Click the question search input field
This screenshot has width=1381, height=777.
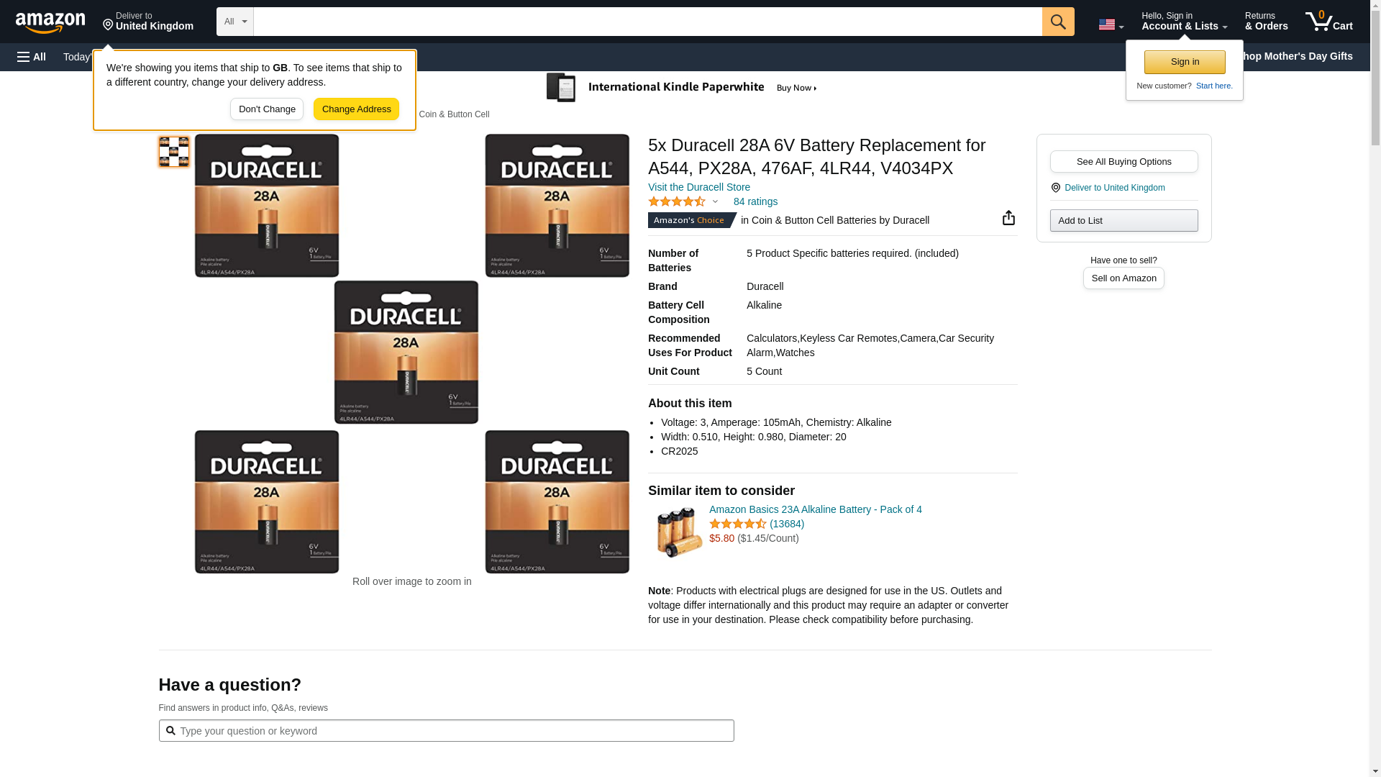(446, 731)
